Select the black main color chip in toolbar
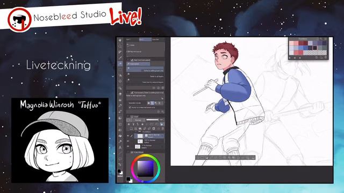The width and height of the screenshot is (344, 193). click(119, 171)
